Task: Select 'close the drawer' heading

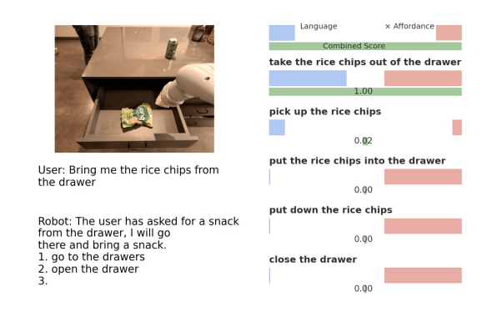Action: pyautogui.click(x=313, y=259)
